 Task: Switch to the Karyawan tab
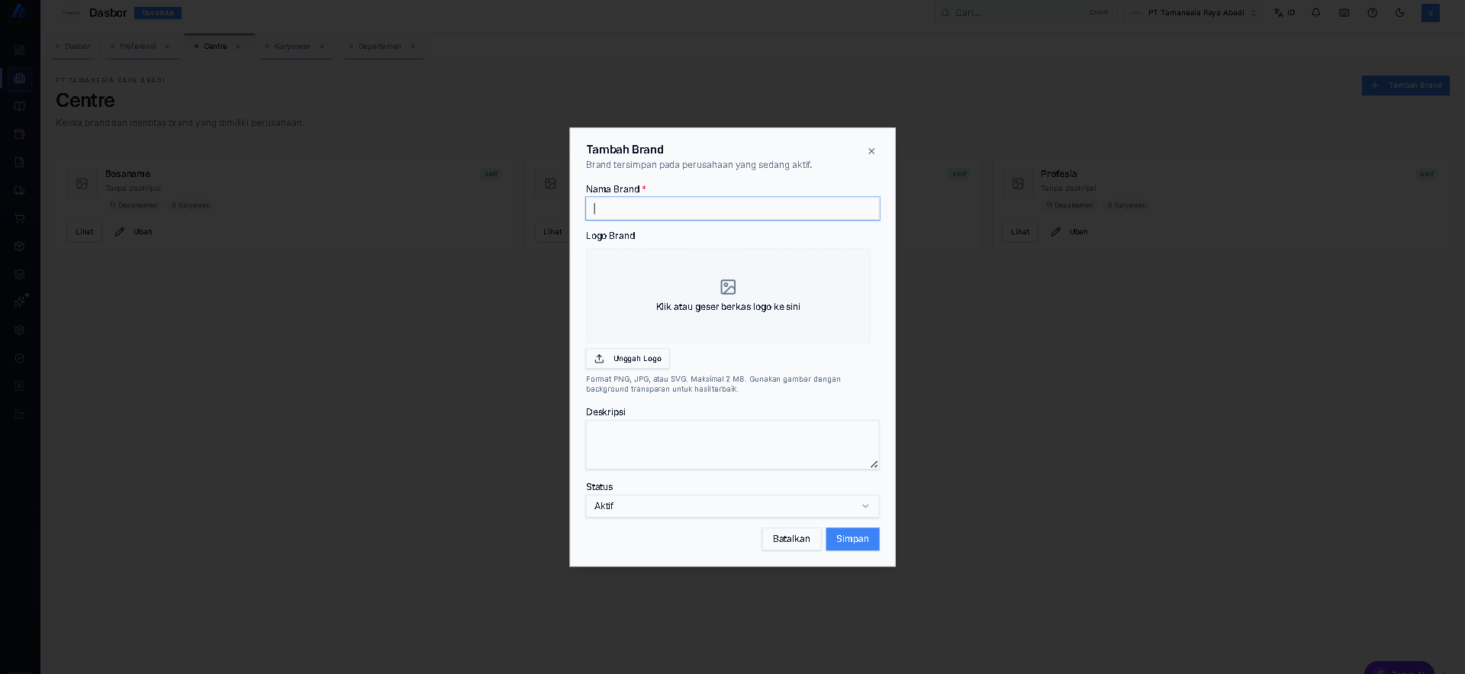tap(292, 47)
